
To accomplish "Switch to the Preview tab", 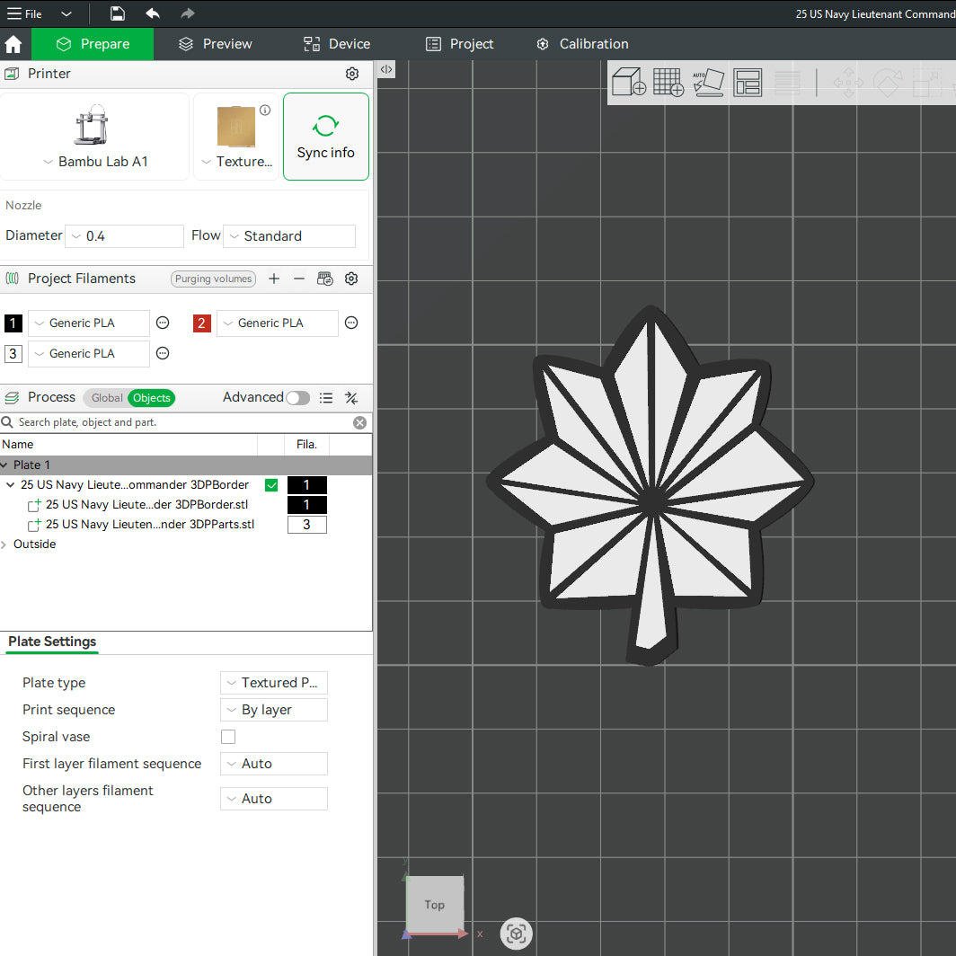I will (x=216, y=44).
